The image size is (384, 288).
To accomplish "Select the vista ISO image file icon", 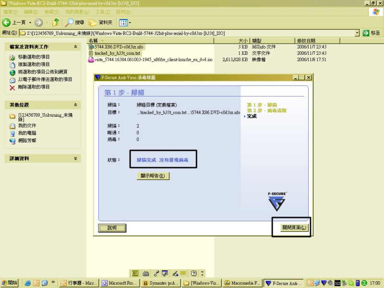I will click(x=91, y=60).
